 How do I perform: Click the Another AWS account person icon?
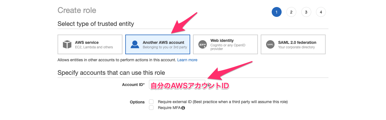pos(135,44)
